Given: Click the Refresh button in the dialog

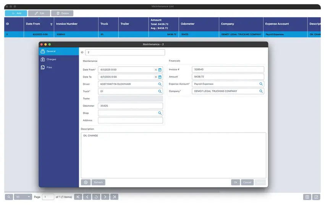Looking at the screenshot, I should coord(98,182).
